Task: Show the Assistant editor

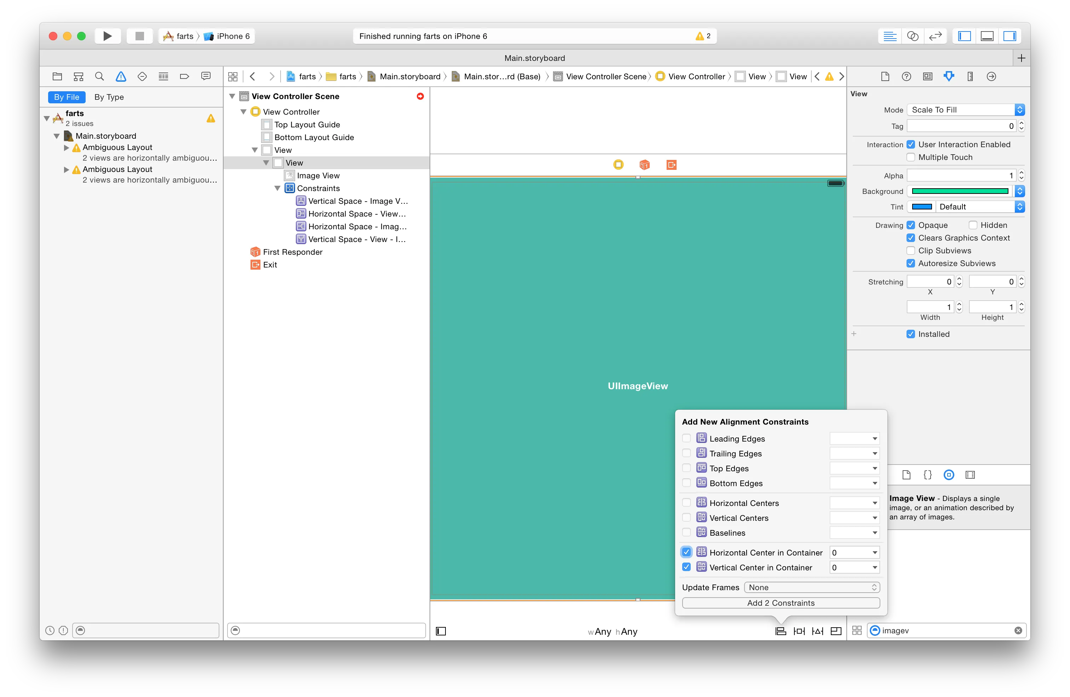Action: (913, 36)
